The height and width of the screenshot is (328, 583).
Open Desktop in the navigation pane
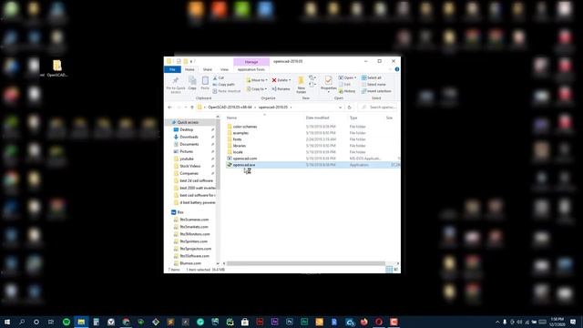click(x=186, y=129)
